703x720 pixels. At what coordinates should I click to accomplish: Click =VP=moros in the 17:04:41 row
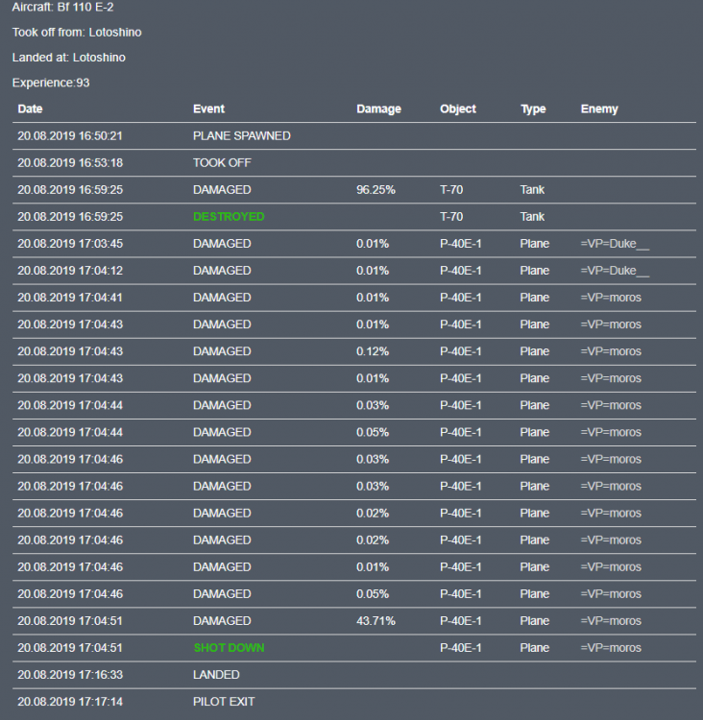[x=611, y=298]
